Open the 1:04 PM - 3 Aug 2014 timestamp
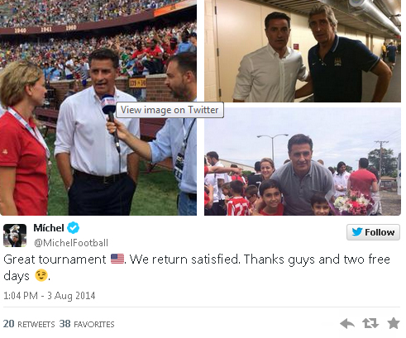Screen dimensions: 406x338 tap(50, 296)
